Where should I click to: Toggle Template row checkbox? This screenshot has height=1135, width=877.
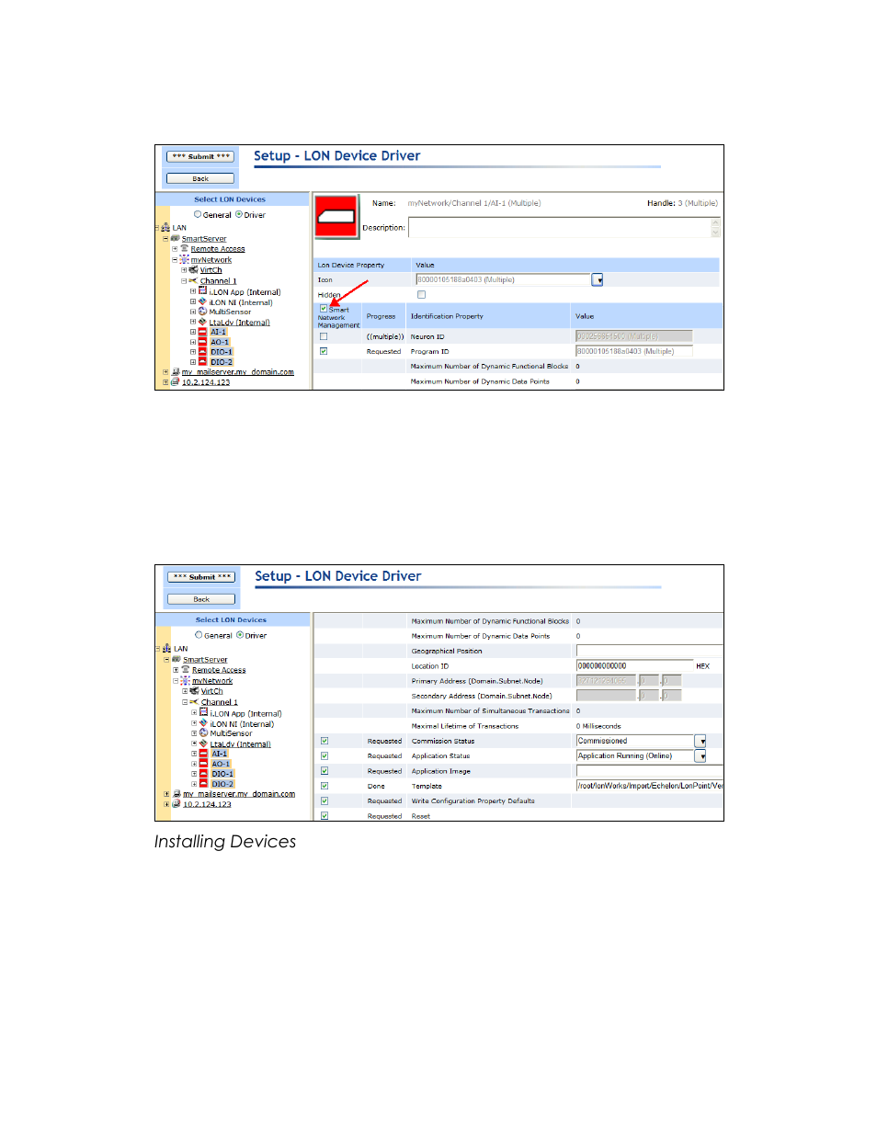325,786
